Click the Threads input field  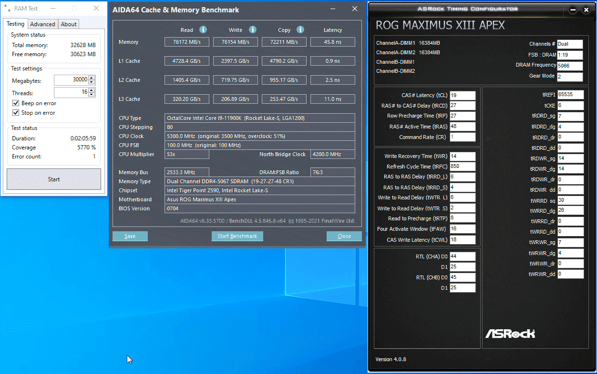click(71, 93)
